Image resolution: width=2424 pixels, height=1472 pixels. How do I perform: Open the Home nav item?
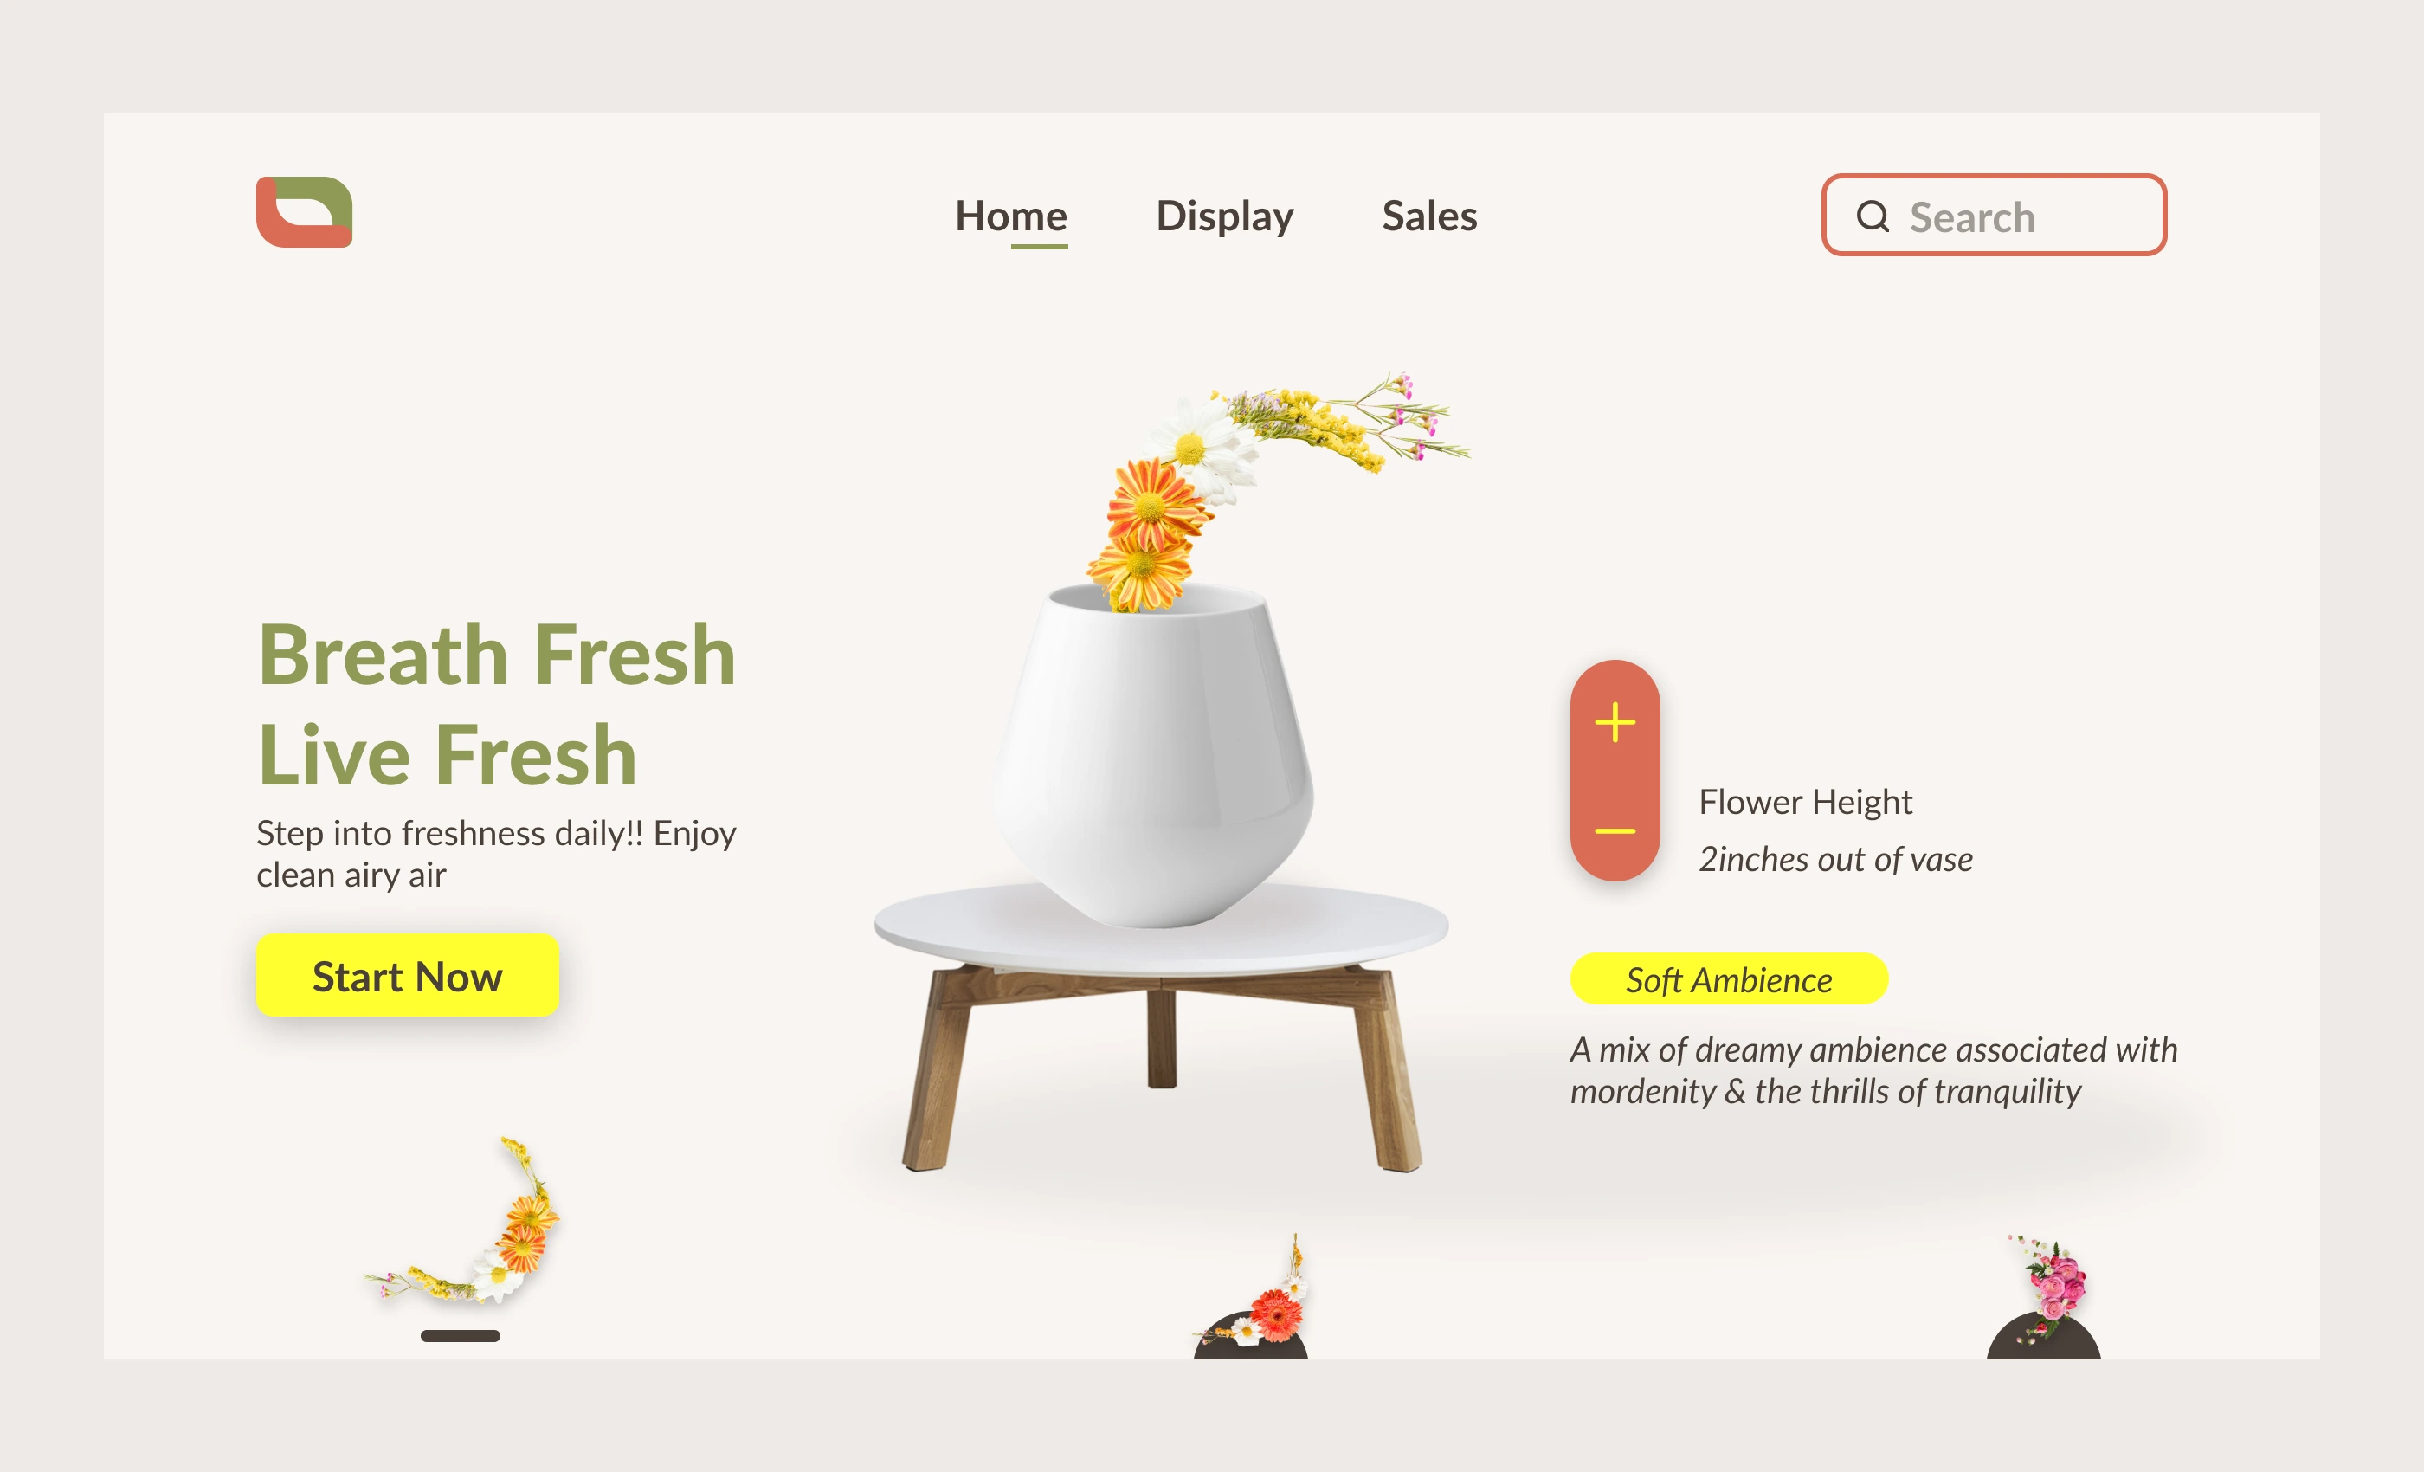[1010, 216]
